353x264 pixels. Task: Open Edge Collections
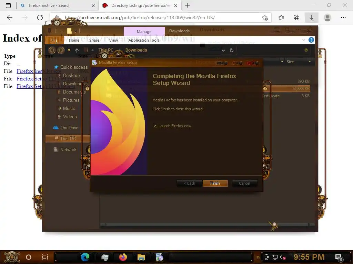click(x=296, y=18)
